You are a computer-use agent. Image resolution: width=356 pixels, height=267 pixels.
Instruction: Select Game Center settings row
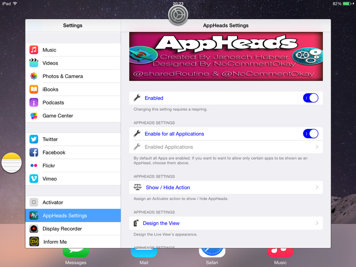tap(73, 116)
